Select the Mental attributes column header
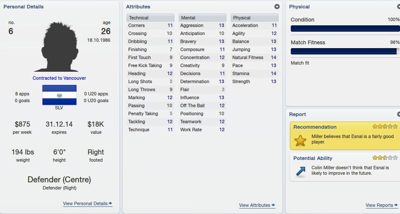Image resolution: width=400 pixels, height=214 pixels. coord(202,18)
